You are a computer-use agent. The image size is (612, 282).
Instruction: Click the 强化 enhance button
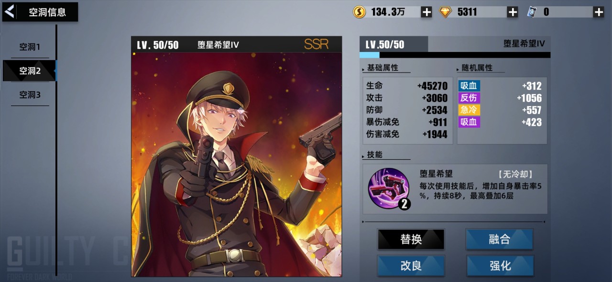click(500, 266)
